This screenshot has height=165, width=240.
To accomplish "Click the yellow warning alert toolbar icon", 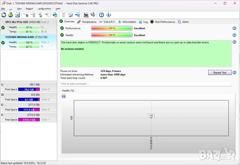I will point(10,15).
